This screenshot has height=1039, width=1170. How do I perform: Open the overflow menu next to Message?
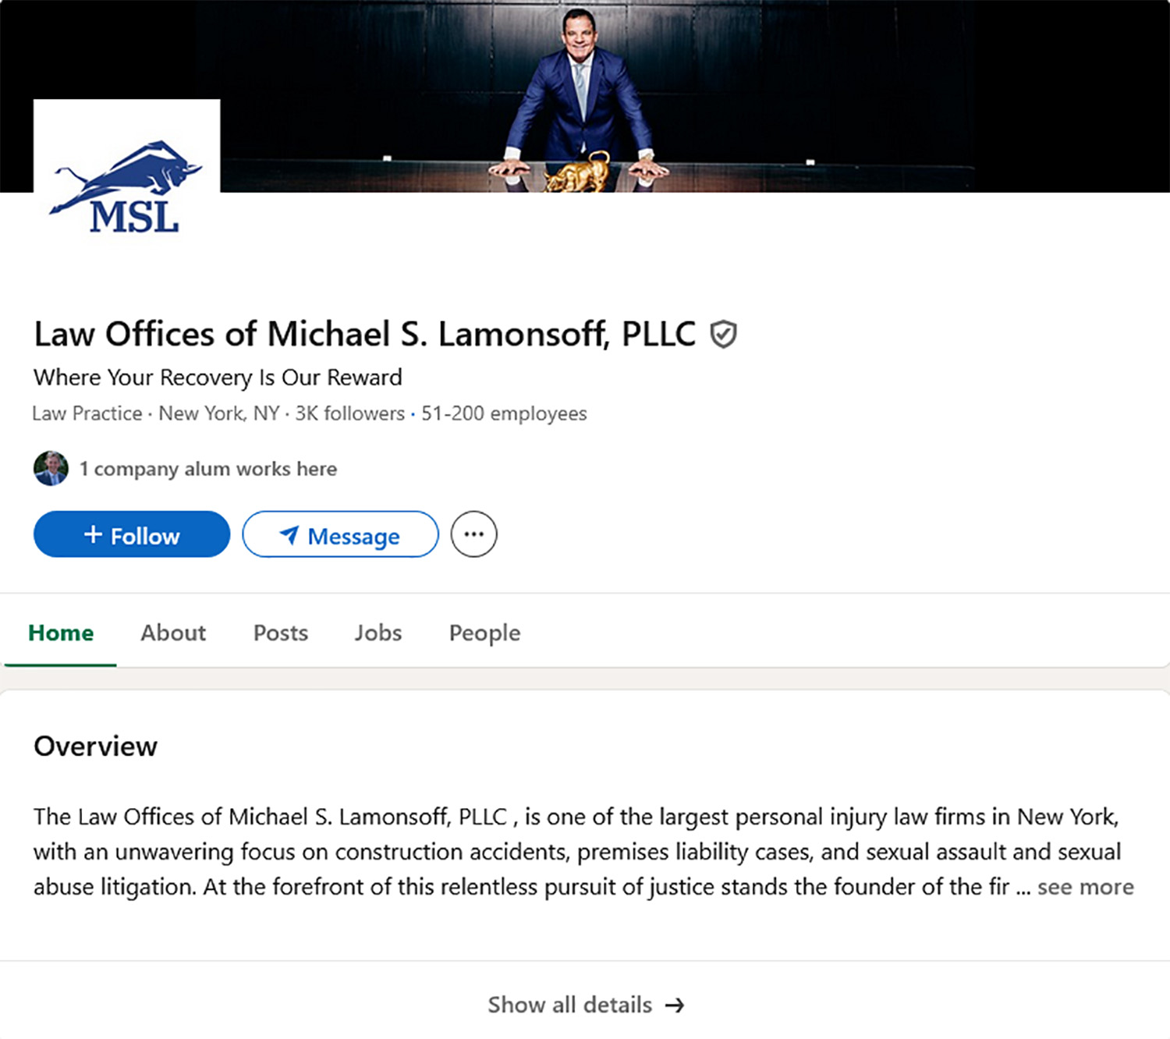tap(473, 534)
